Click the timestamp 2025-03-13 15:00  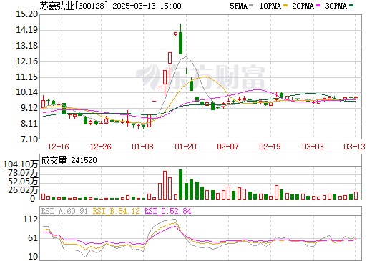pyautogui.click(x=147, y=6)
